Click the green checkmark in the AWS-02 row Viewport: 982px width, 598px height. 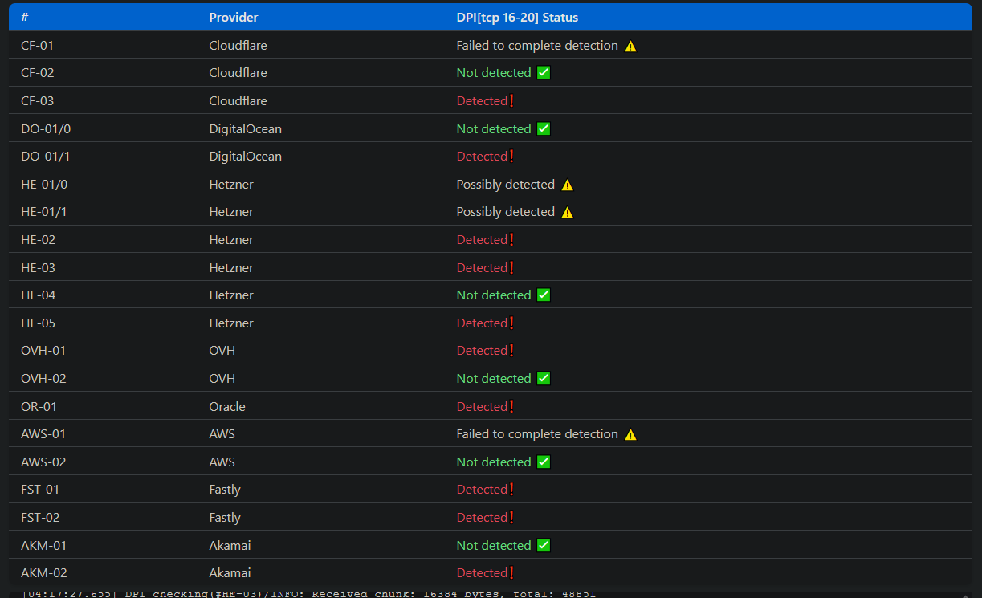coord(544,462)
